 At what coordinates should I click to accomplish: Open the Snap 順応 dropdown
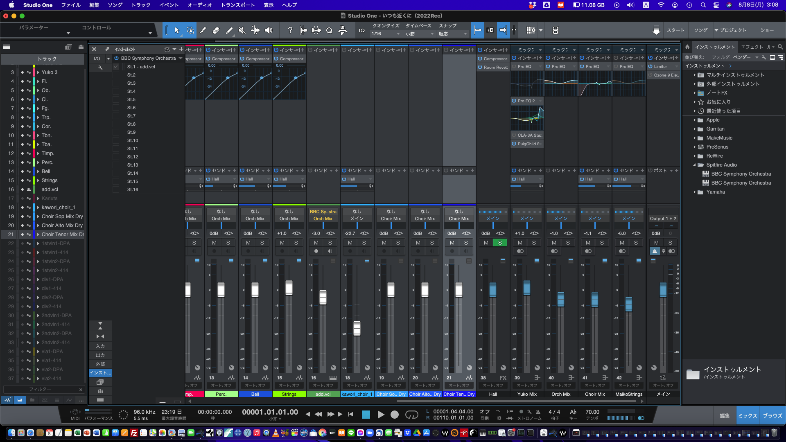pos(453,34)
